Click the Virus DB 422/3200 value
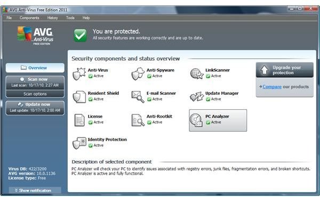320x197 pixels. [x=37, y=169]
